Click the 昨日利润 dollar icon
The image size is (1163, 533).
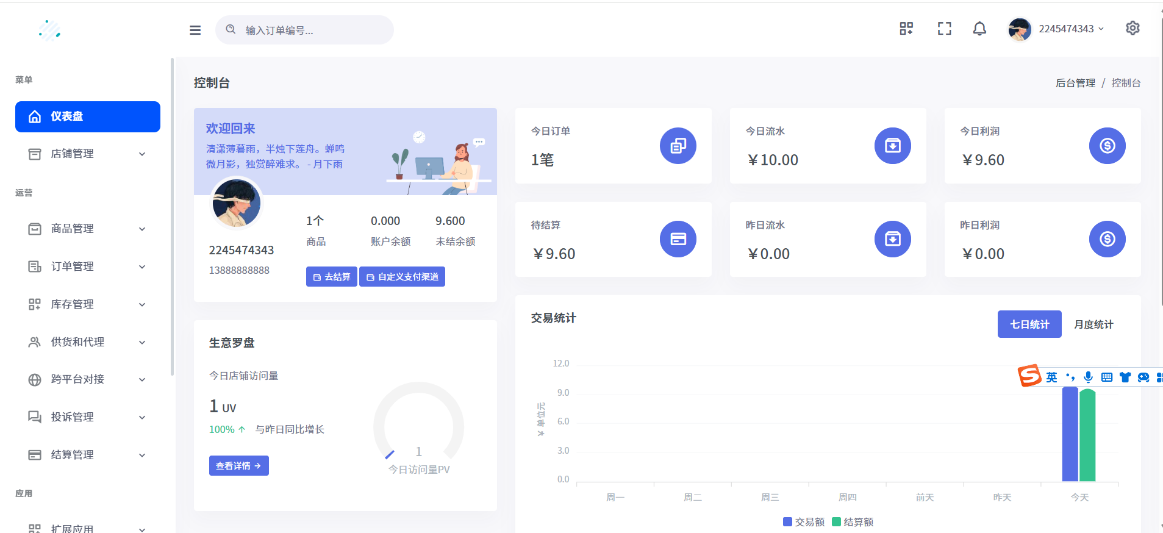(1108, 239)
